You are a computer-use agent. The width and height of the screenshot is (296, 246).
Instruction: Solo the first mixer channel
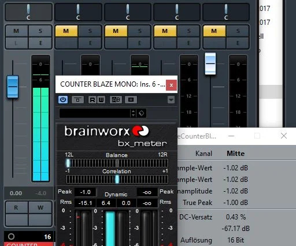pos(40,31)
